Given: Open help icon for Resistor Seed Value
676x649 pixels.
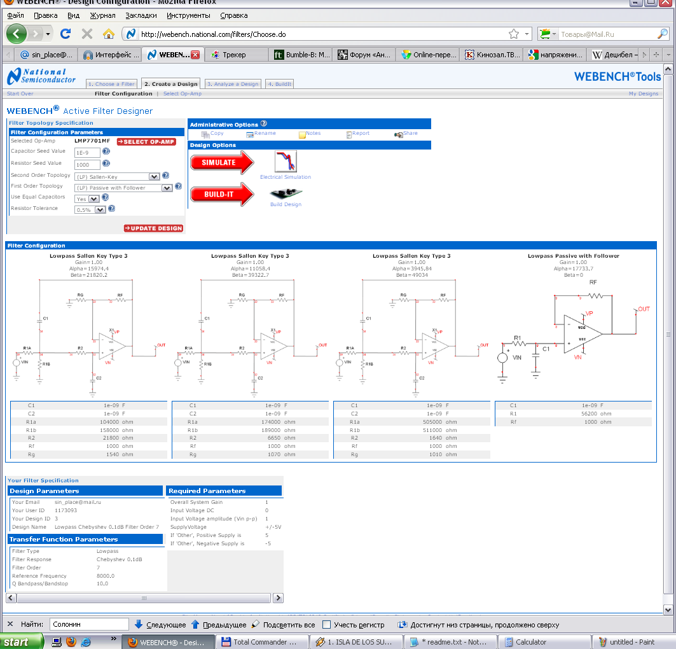Looking at the screenshot, I should pyautogui.click(x=106, y=164).
